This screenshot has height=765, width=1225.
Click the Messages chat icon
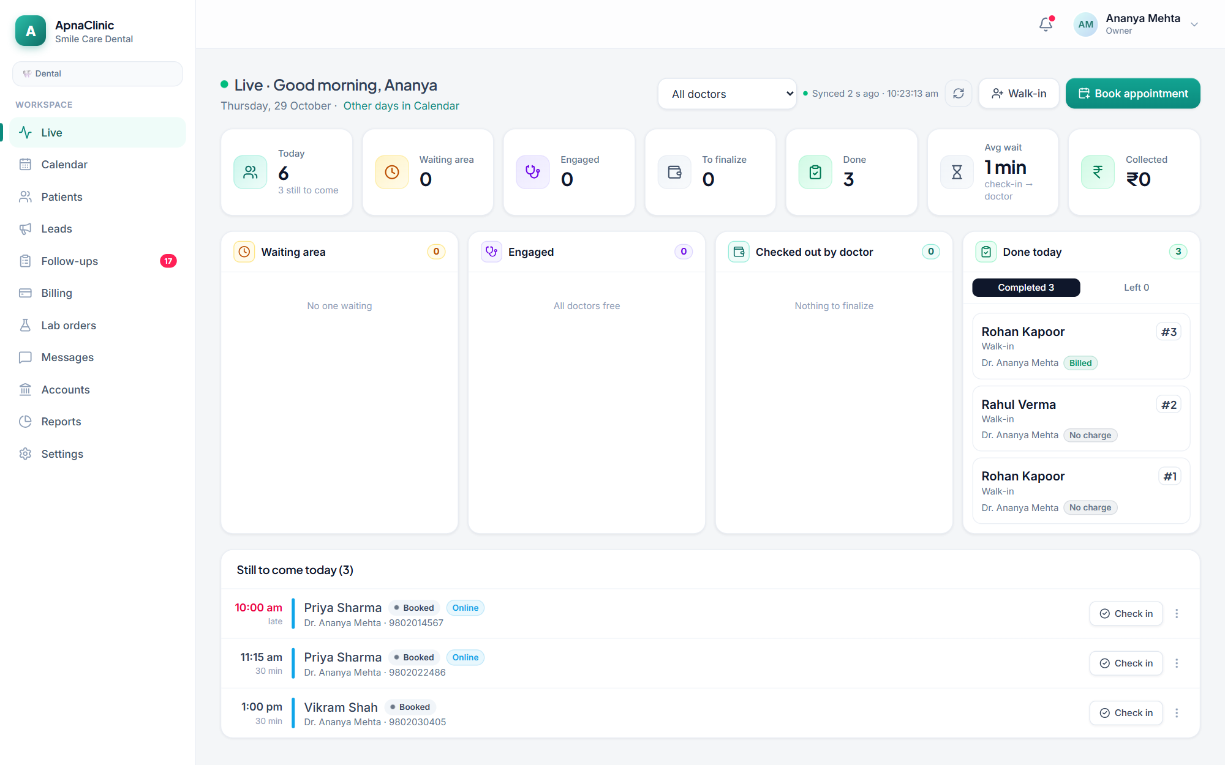click(25, 357)
